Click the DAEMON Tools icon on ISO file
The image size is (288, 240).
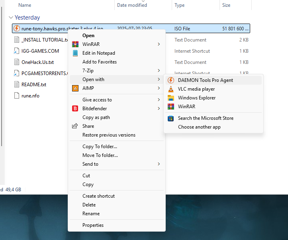[17, 28]
